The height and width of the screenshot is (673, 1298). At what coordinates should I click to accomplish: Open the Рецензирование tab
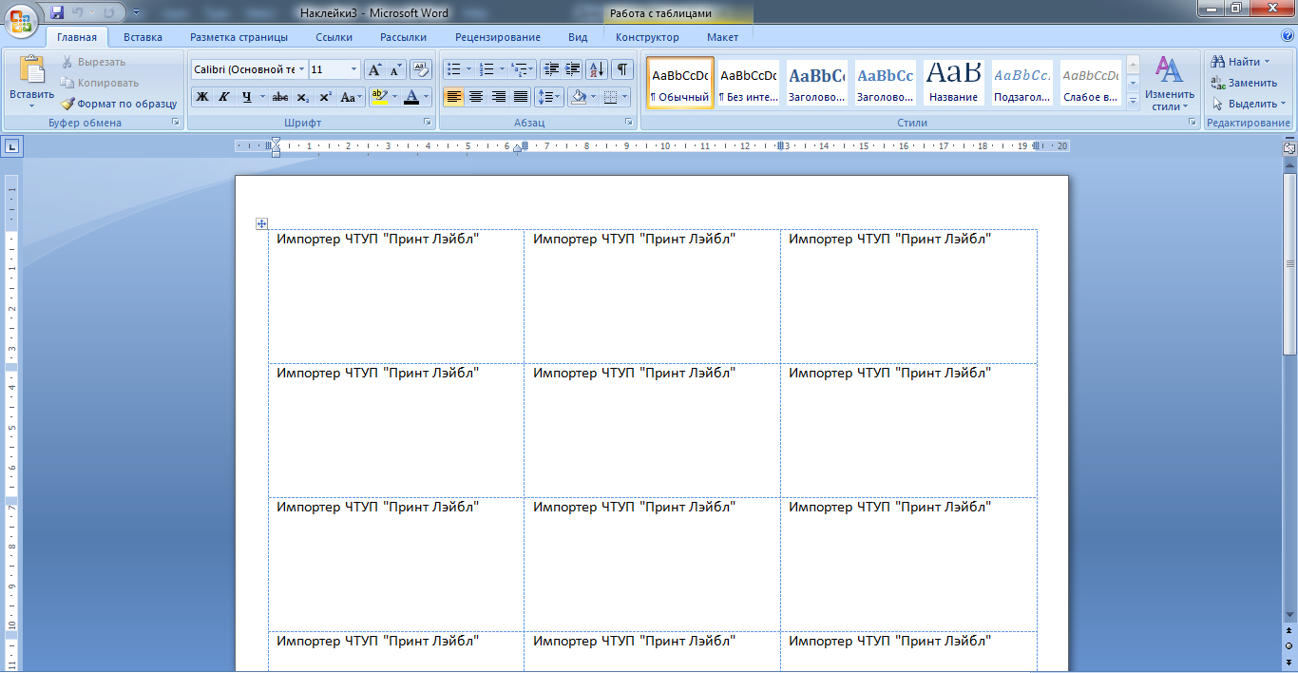pos(497,37)
